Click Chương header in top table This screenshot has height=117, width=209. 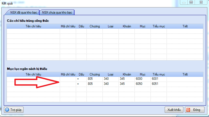pos(95,26)
